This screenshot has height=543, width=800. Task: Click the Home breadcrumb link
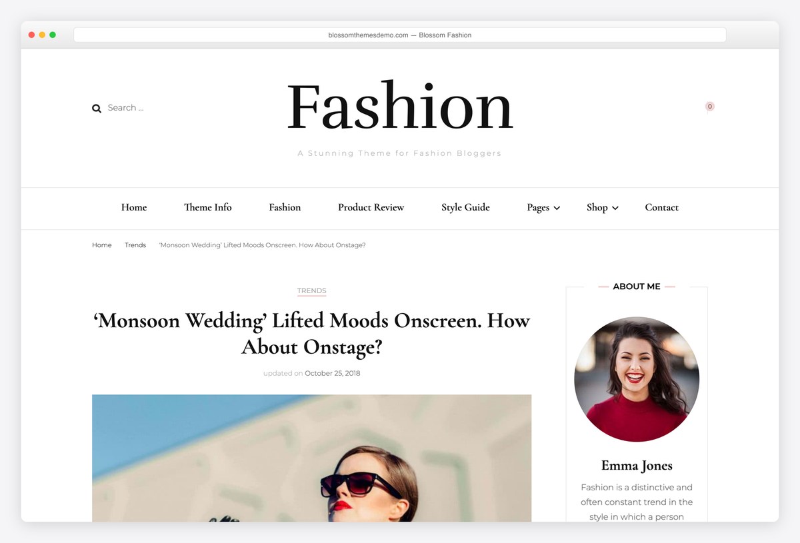102,245
